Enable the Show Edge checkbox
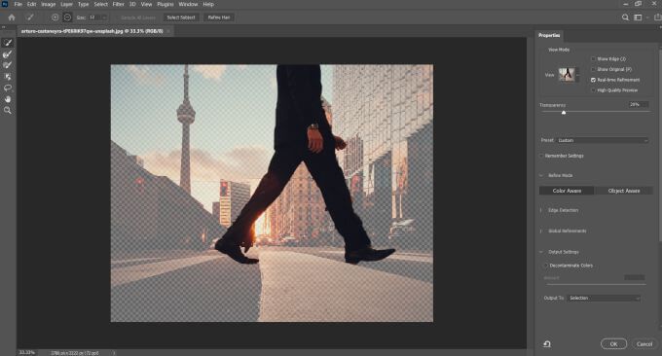Viewport: 662px width, 356px height. 593,58
